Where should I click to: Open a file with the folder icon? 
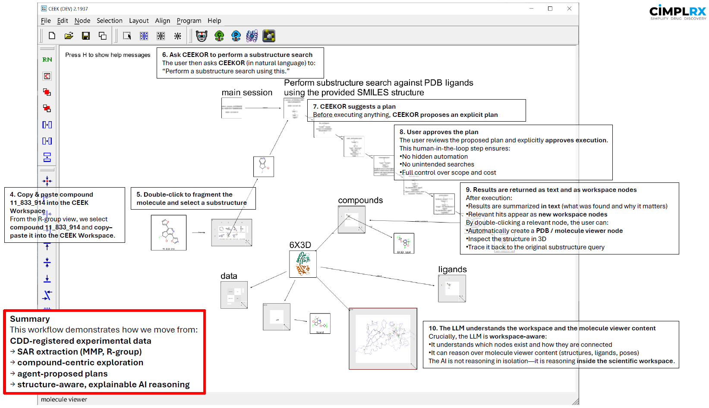(x=69, y=36)
